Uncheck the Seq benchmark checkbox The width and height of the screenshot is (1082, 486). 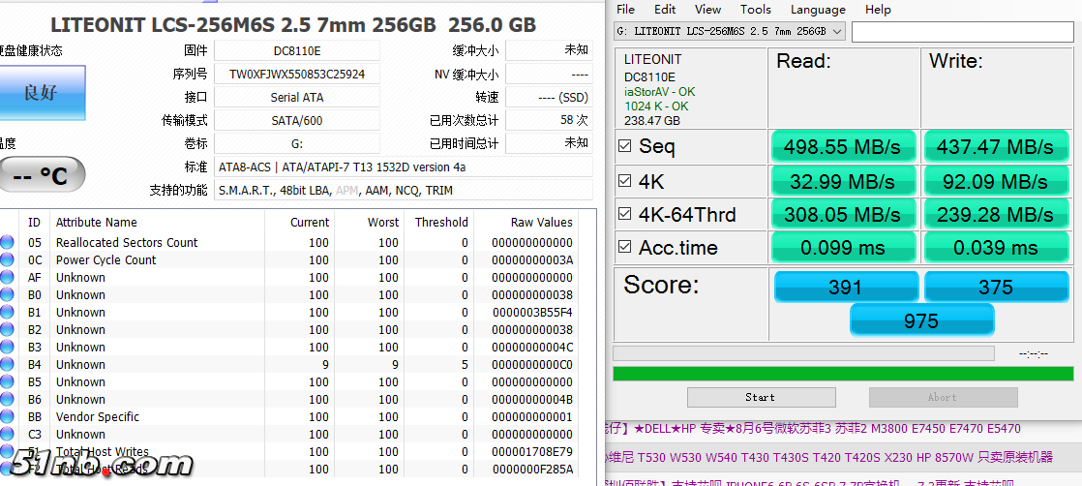click(625, 146)
